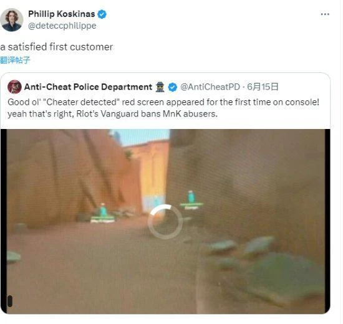Click the verified badge next to Phillip Koskinas
This screenshot has width=343, height=324.
pos(102,14)
